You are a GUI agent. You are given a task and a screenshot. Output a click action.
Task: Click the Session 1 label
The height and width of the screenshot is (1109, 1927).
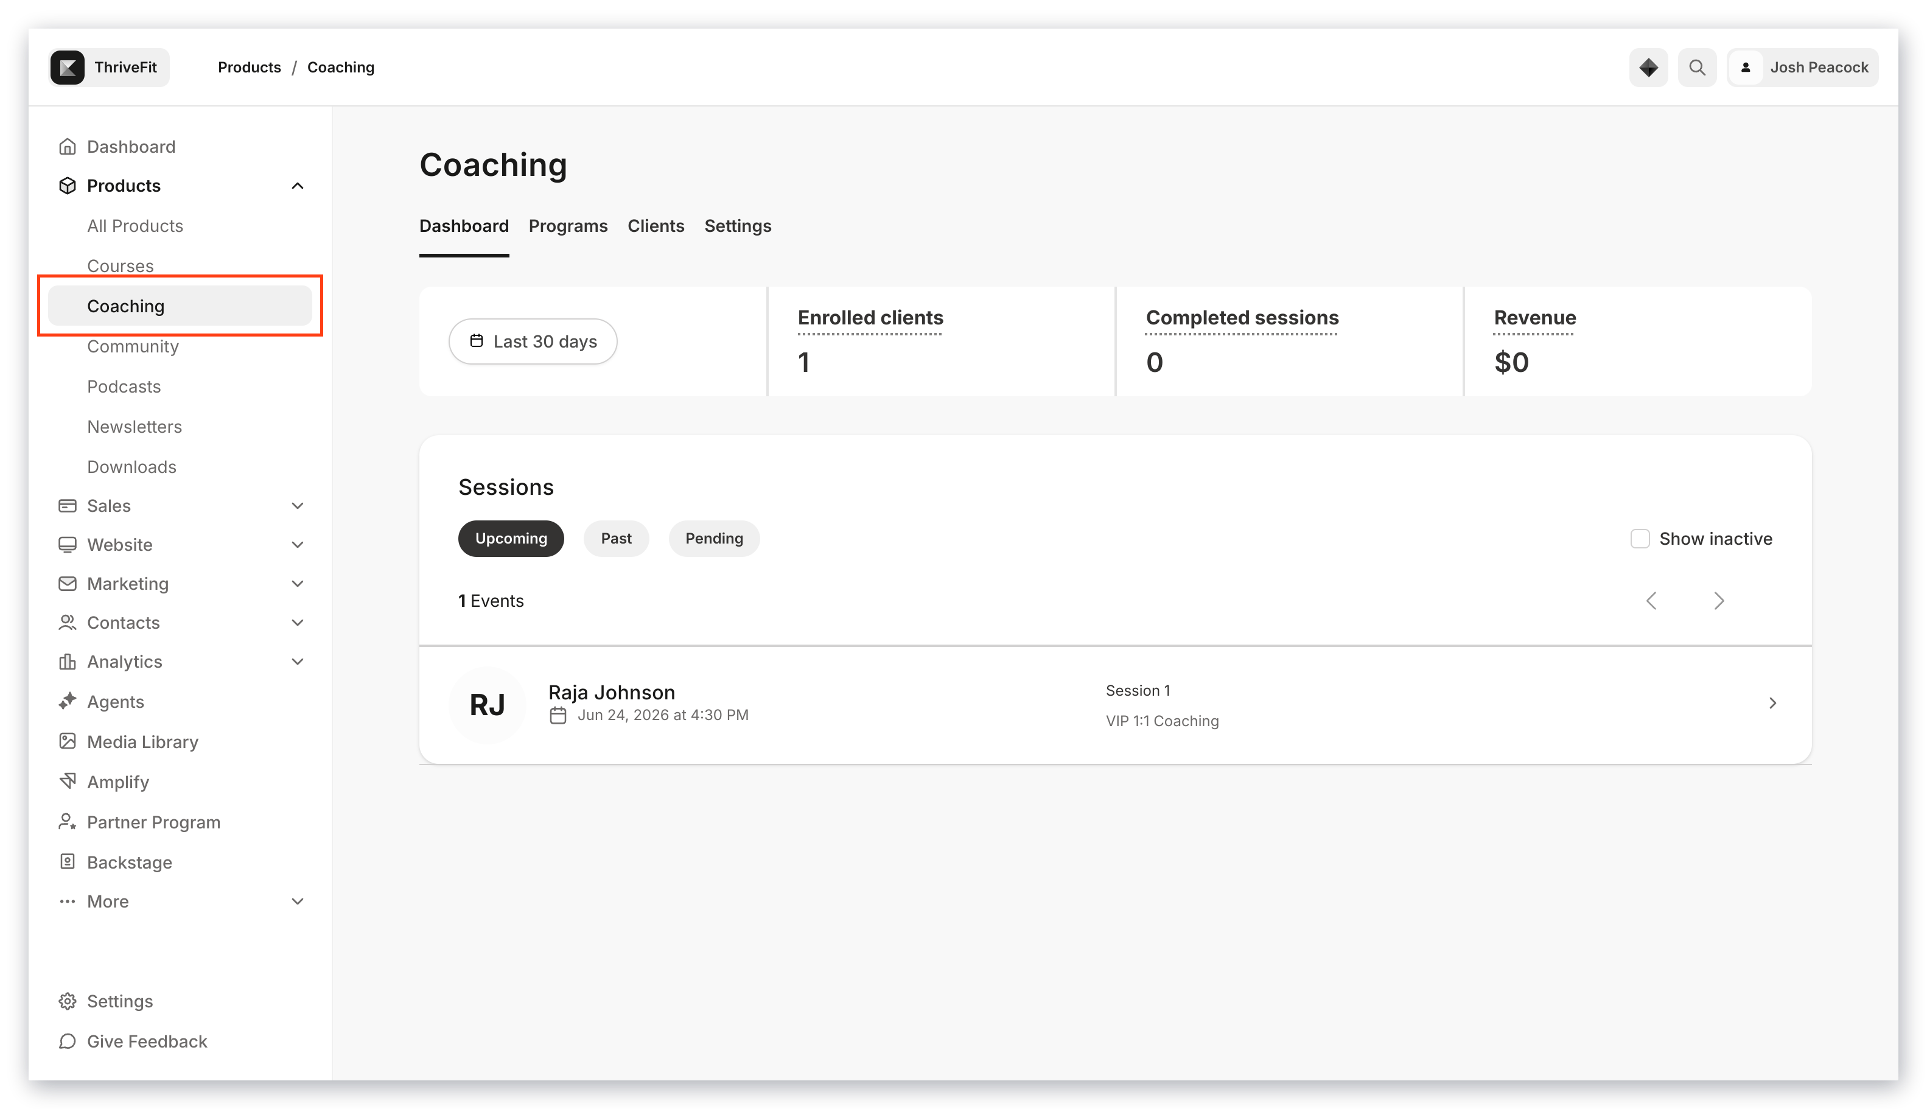pyautogui.click(x=1138, y=690)
